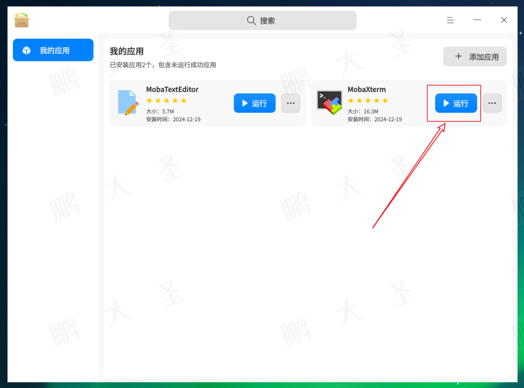The width and height of the screenshot is (524, 388).
Task: Click the cube icon beside 我的应用
Action: tap(27, 50)
